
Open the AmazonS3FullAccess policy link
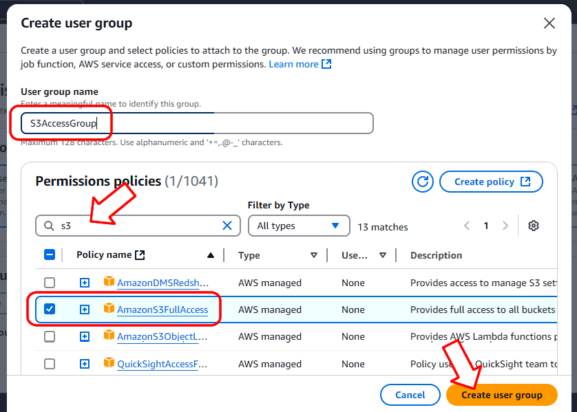162,310
